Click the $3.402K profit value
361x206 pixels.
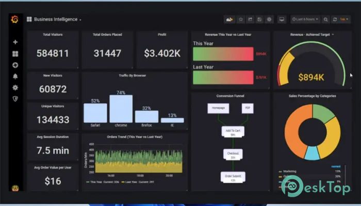[x=162, y=54]
